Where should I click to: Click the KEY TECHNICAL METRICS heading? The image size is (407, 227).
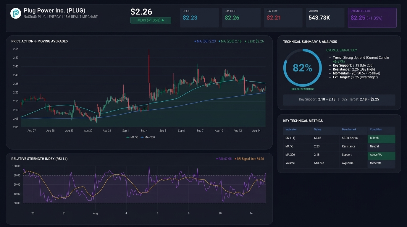[x=303, y=121]
